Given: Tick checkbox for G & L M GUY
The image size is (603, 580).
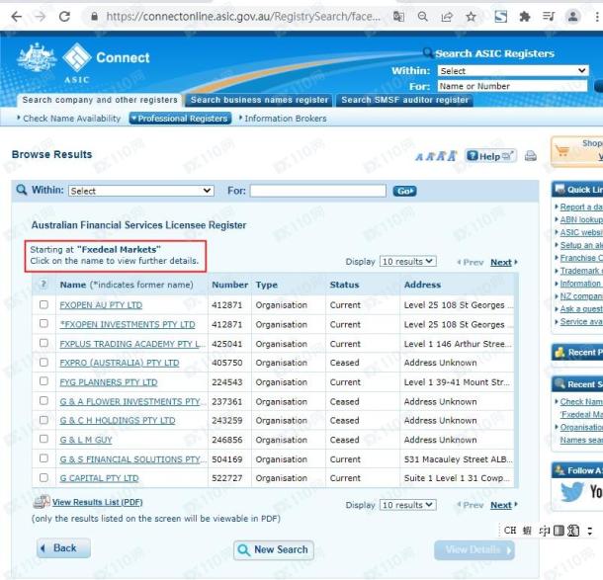Looking at the screenshot, I should tap(43, 439).
